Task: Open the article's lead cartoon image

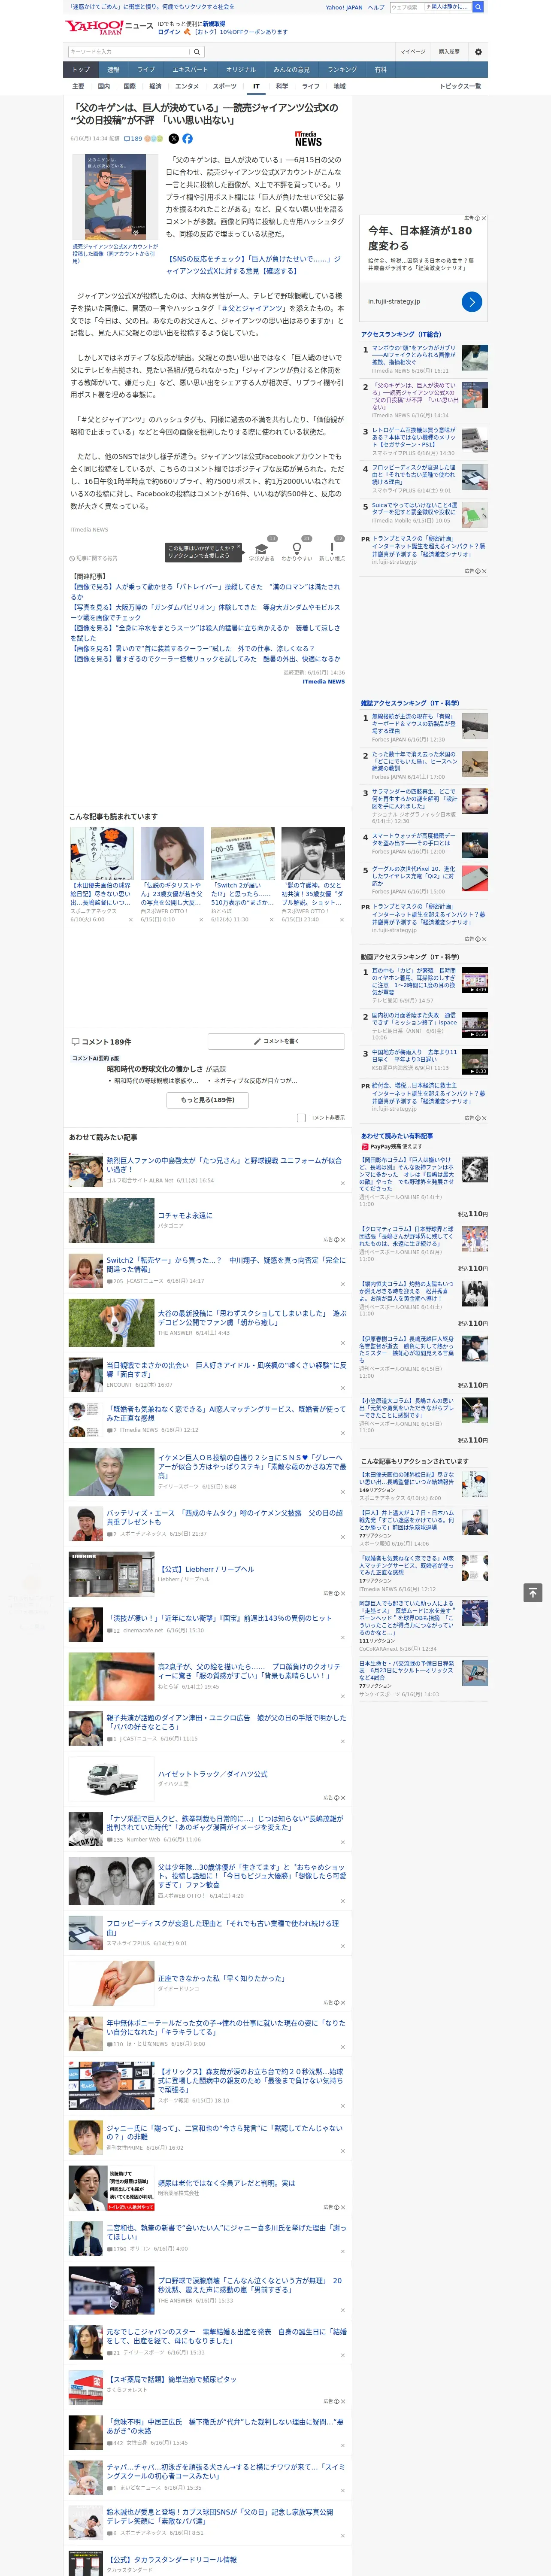Action: click(115, 196)
